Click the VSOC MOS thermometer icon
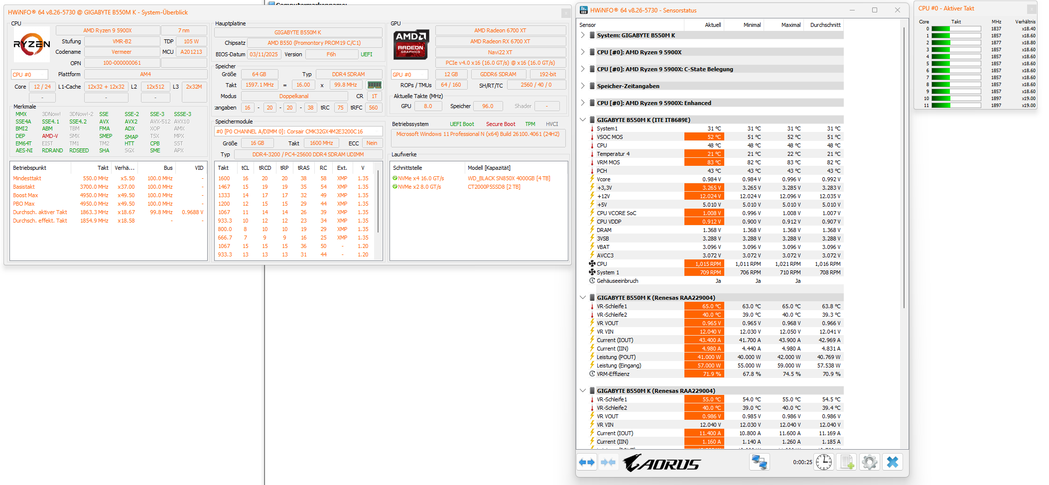This screenshot has width=1049, height=485. point(592,137)
